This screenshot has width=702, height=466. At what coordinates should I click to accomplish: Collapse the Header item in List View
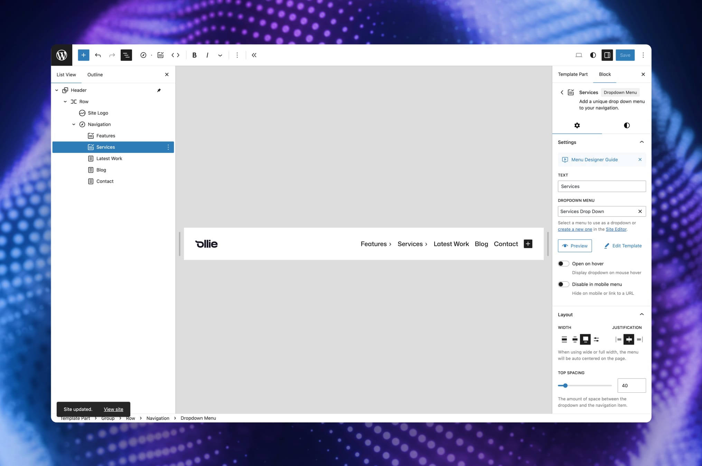coord(57,90)
